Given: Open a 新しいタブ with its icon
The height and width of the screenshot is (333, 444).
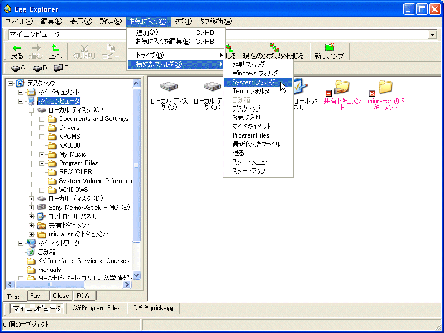Looking at the screenshot, I should pyautogui.click(x=329, y=47).
